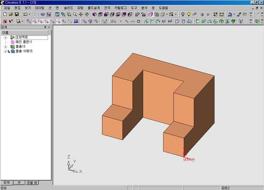The image size is (264, 190).
Task: Create a new file with the blank page icon
Action: click(5, 14)
